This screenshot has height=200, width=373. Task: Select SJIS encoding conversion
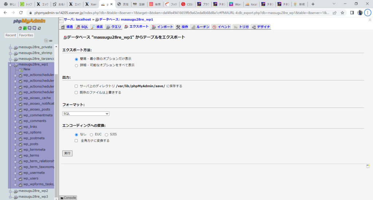tap(106, 135)
